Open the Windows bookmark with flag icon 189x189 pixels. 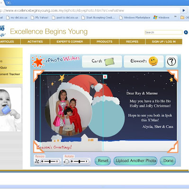[x=162, y=17]
